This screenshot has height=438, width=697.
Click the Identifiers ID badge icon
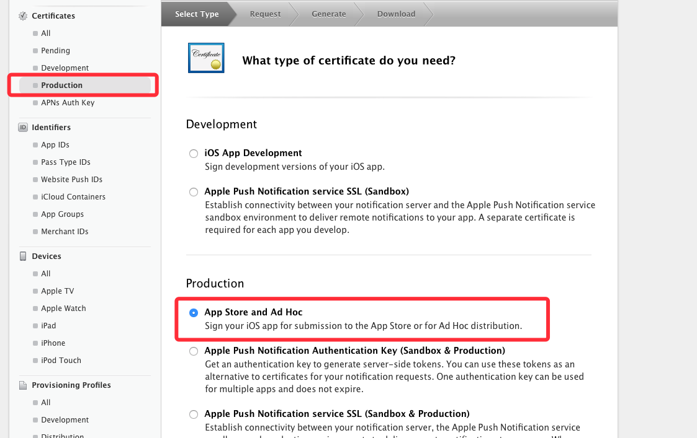point(23,128)
